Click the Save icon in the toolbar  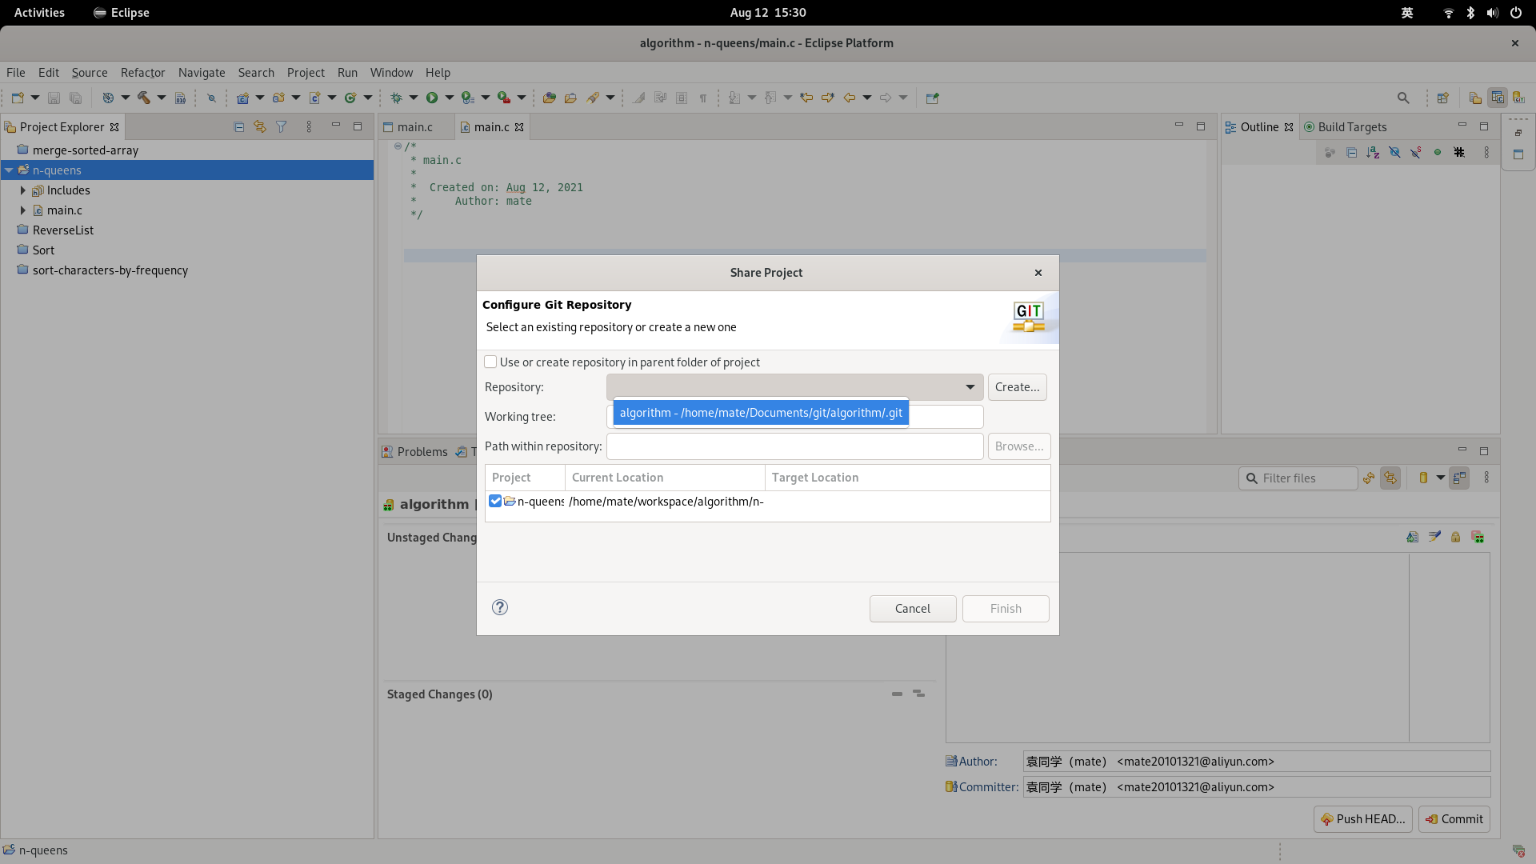point(54,98)
